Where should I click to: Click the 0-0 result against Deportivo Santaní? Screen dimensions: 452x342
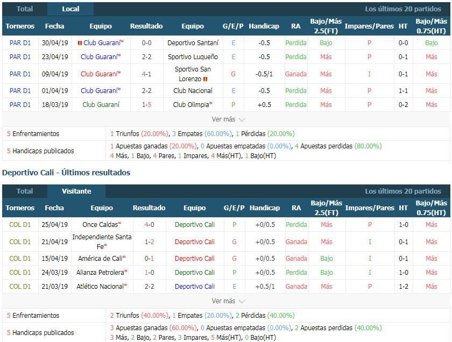click(146, 43)
